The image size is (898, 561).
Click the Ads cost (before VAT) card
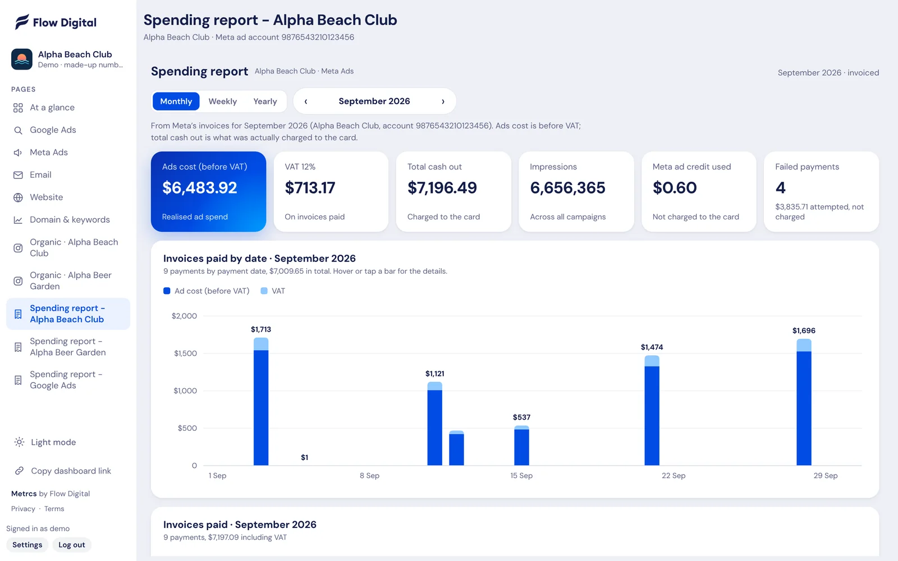point(208,191)
